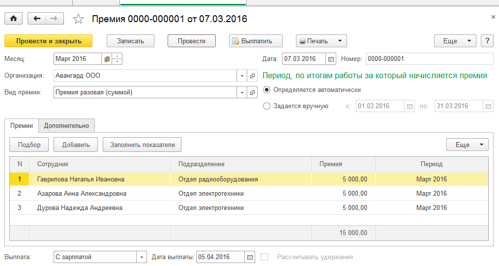Add document to favorites with star
Viewport: 499px width, 266px height.
click(x=78, y=19)
